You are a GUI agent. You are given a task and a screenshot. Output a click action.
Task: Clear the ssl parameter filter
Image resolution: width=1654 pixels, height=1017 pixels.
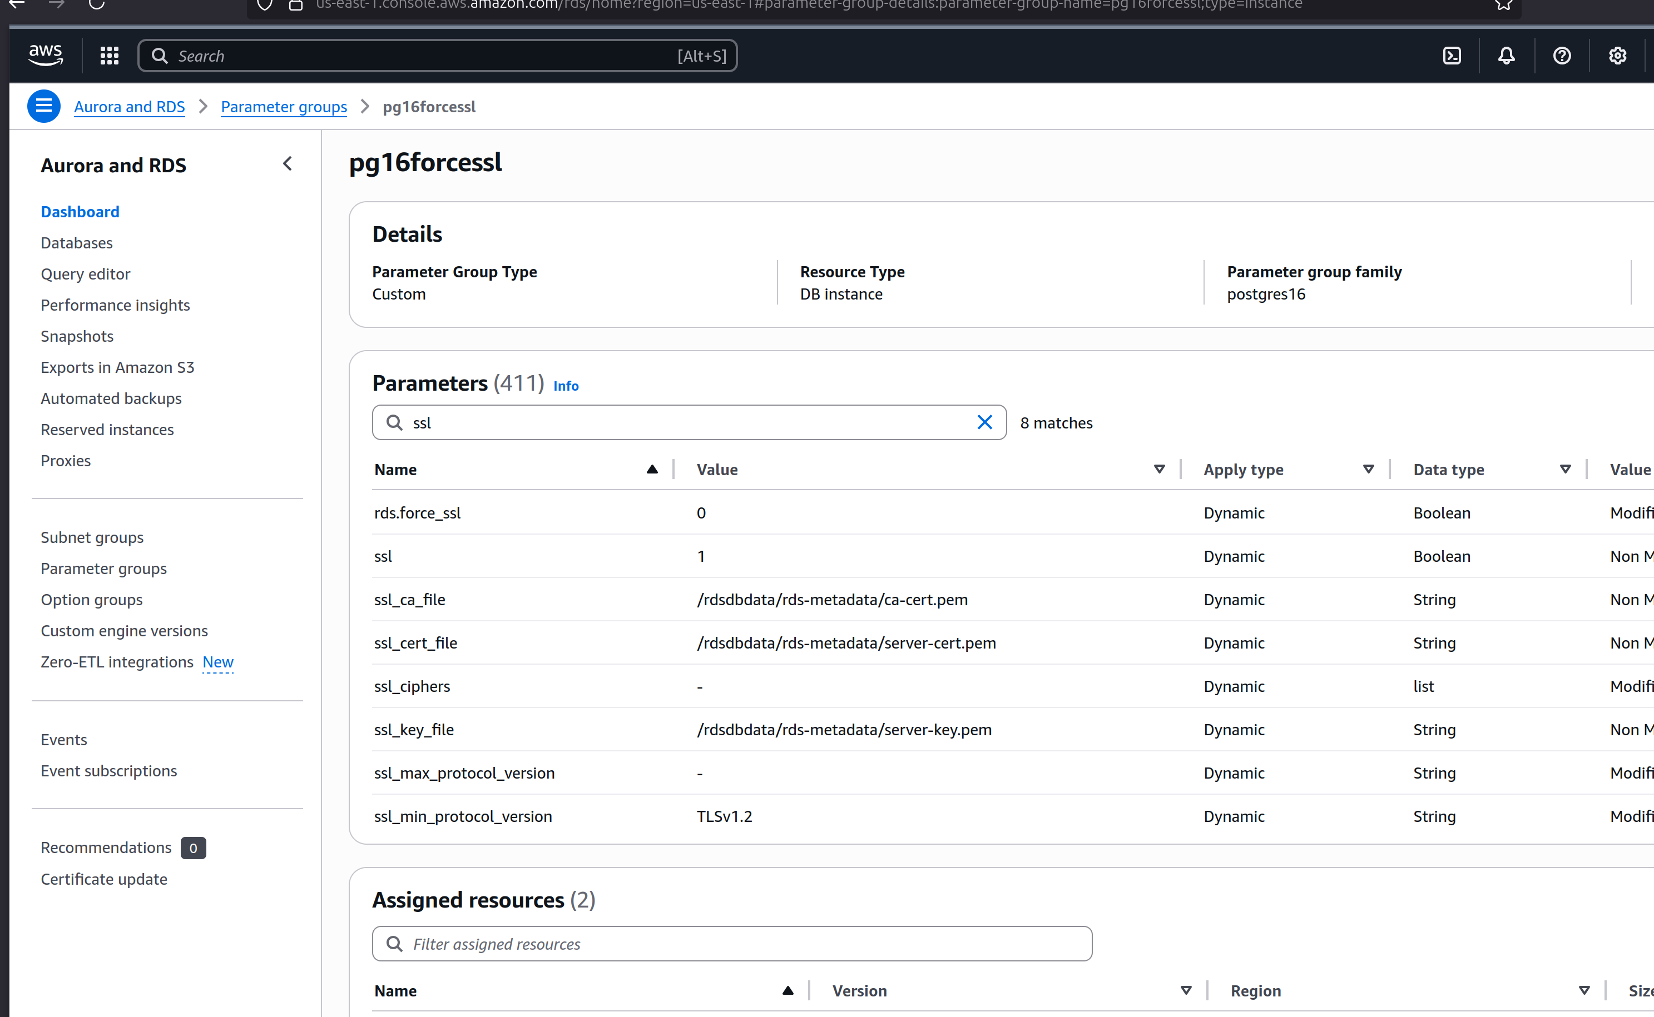pos(984,422)
